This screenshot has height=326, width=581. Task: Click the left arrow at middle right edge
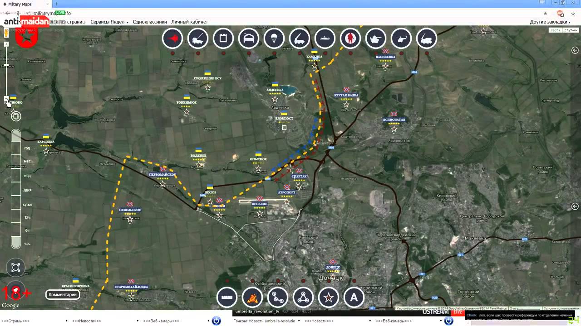[575, 206]
